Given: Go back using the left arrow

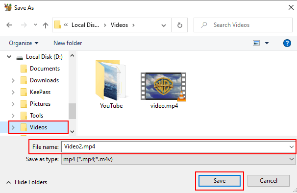Looking at the screenshot, I should pyautogui.click(x=9, y=25).
